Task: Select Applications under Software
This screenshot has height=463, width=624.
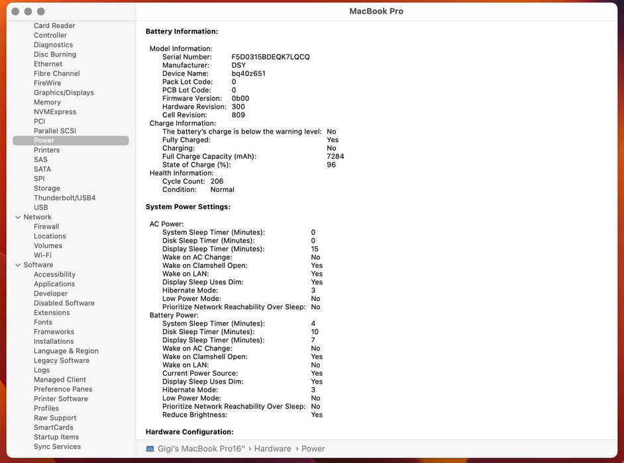Action: coord(54,284)
